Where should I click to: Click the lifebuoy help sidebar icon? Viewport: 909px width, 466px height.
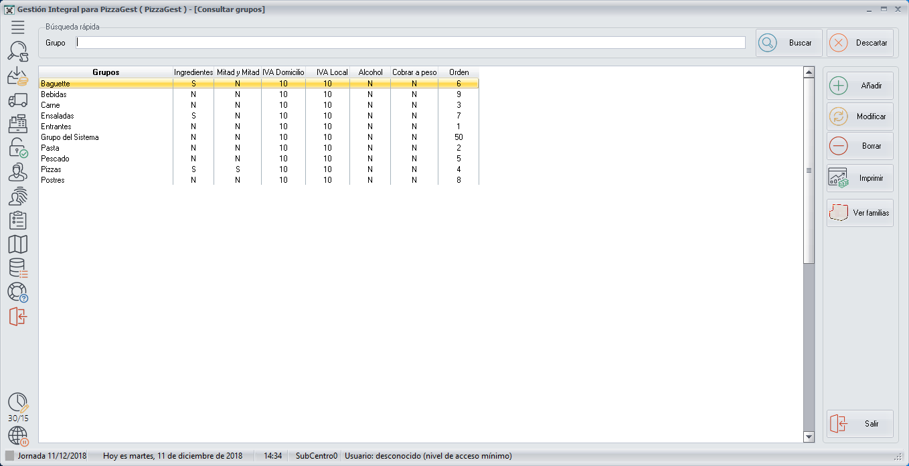coord(17,292)
